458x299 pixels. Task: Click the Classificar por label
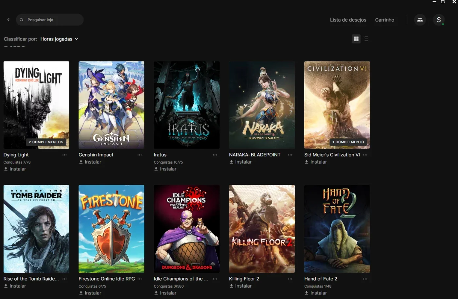point(20,39)
